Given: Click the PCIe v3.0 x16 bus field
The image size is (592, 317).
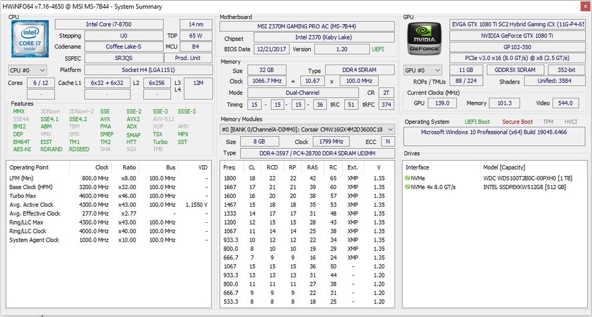Looking at the screenshot, I should coord(517,58).
